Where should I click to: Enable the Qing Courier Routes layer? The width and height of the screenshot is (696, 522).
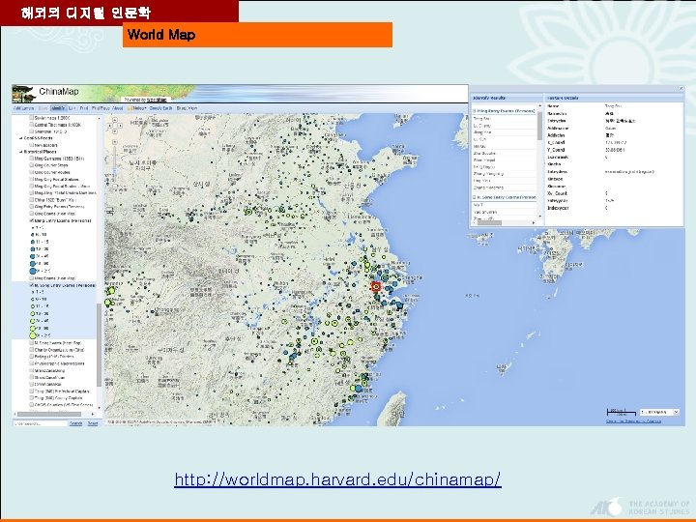click(32, 172)
